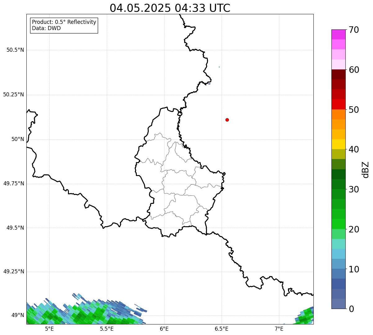Click the 50.25°N latitude label
The image size is (373, 335).
click(14, 95)
